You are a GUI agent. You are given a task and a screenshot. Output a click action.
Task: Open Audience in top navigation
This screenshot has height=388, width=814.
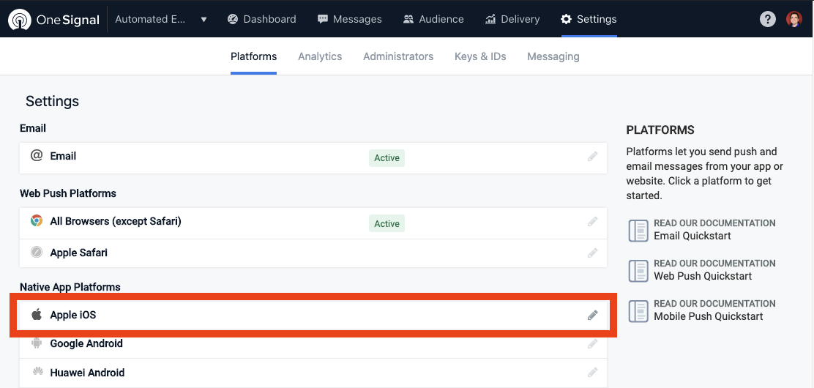pyautogui.click(x=433, y=19)
